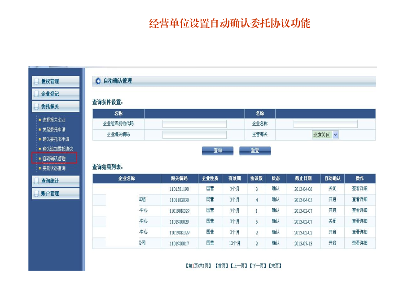The image size is (404, 303).
Task: Go to 末页 in the pagination
Action: pyautogui.click(x=275, y=266)
